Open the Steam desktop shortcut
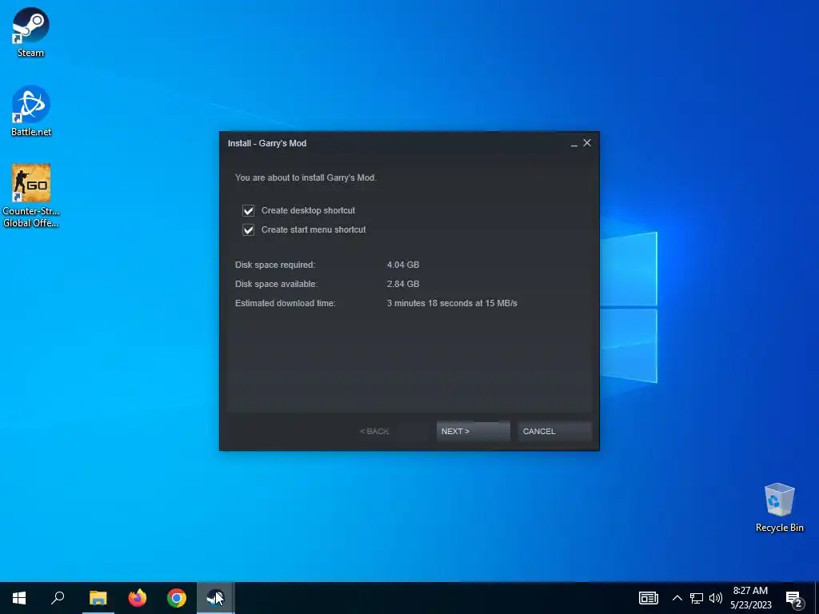Screen dimensions: 819x614 pyautogui.click(x=31, y=32)
